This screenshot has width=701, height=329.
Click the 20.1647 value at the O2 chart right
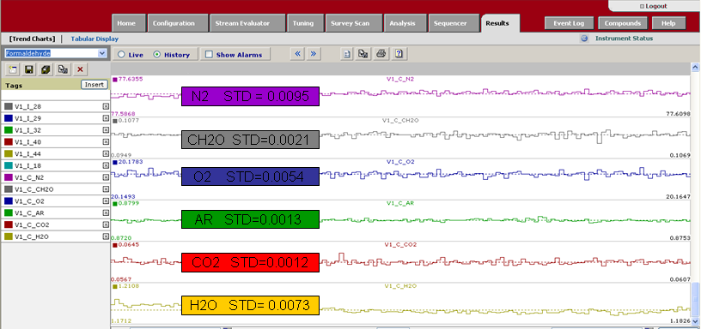click(x=678, y=196)
